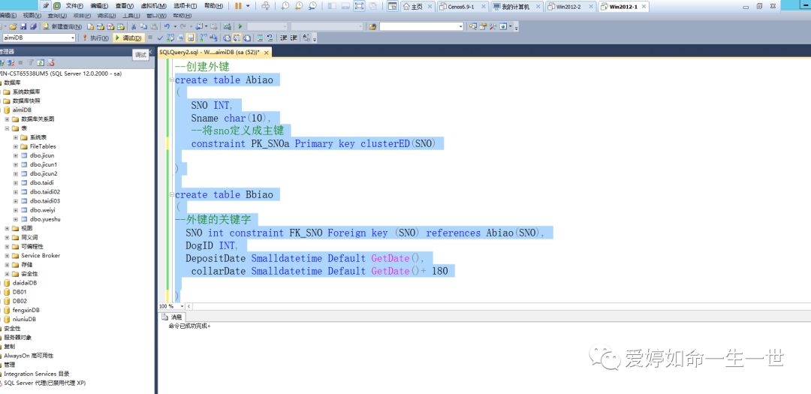Select the SQL Server 代理 node
811x394 pixels.
tap(45, 383)
